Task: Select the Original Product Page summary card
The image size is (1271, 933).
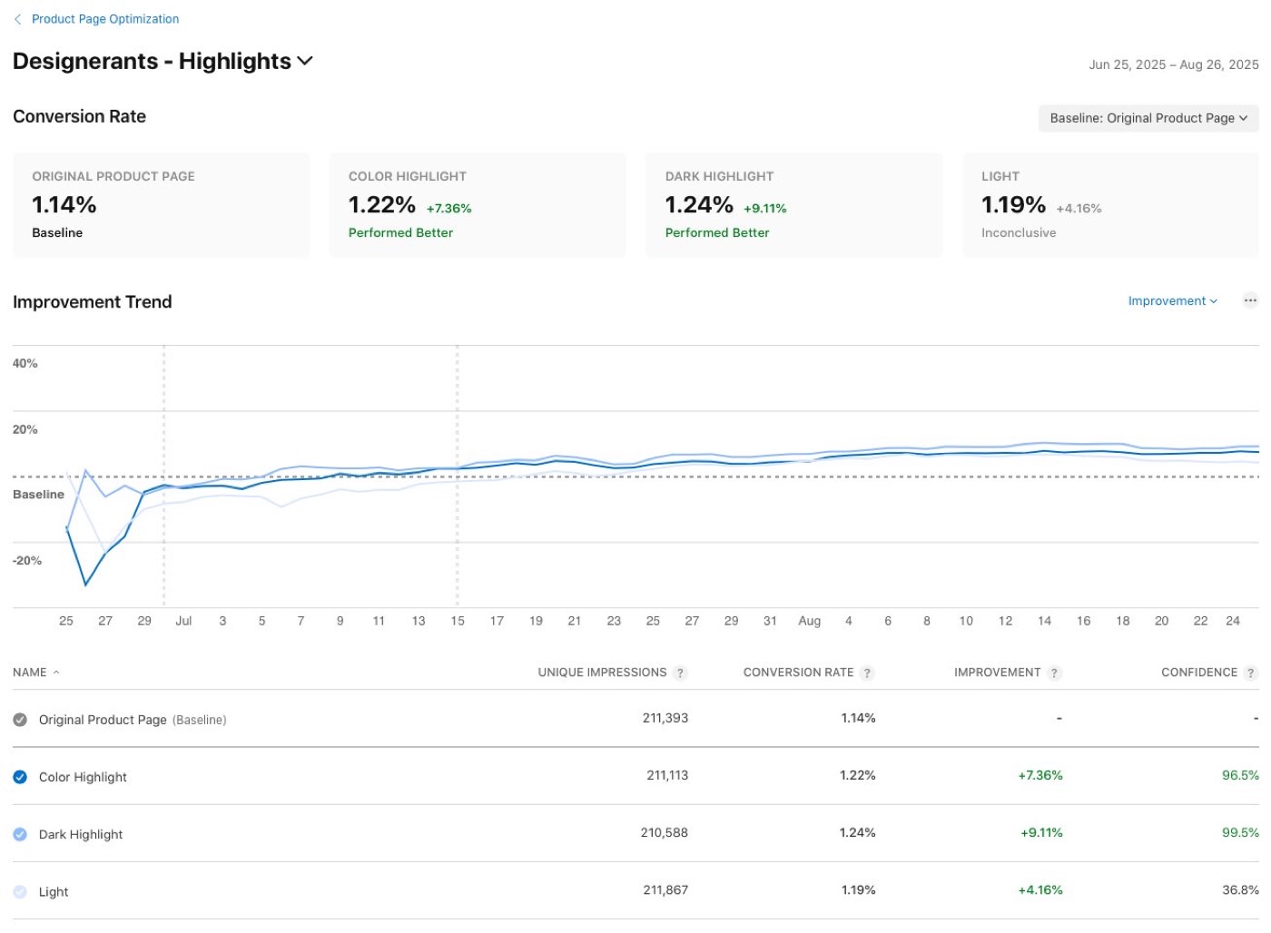Action: coord(162,205)
